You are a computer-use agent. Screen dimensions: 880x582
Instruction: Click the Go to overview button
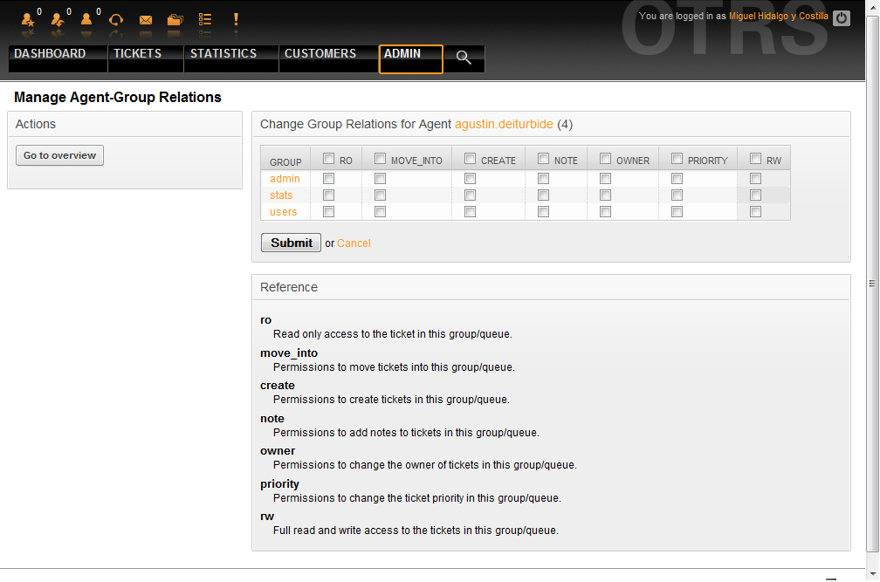(x=59, y=155)
